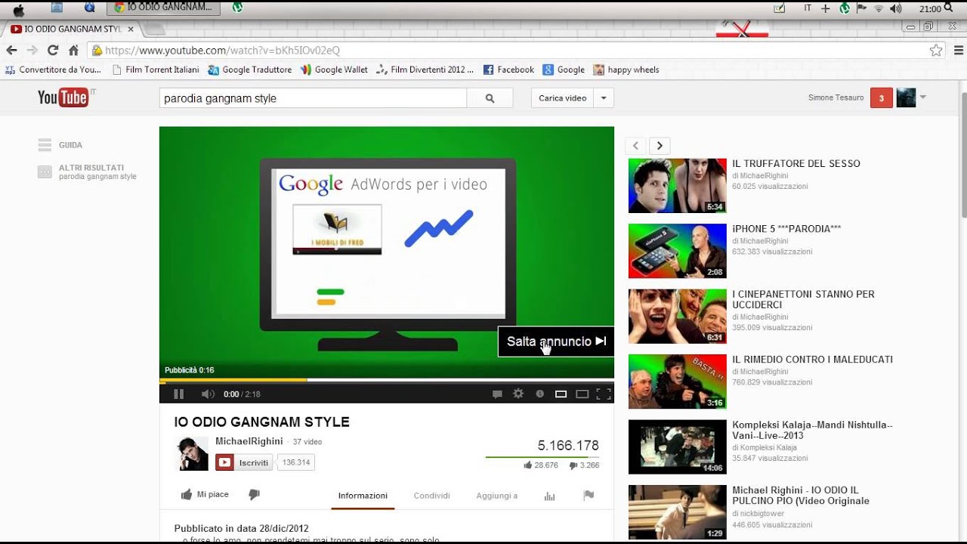Open iPHONE 5 PARODIA video link
Image resolution: width=967 pixels, height=544 pixels.
pos(786,229)
